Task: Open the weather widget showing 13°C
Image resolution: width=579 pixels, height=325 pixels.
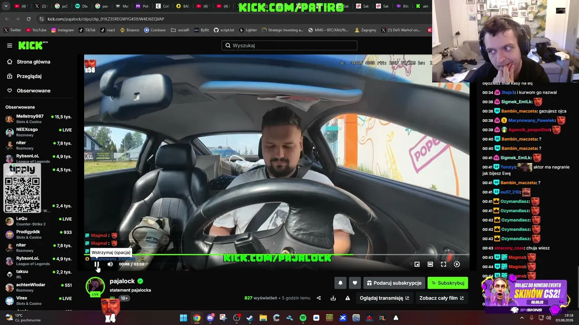Action: (x=23, y=318)
